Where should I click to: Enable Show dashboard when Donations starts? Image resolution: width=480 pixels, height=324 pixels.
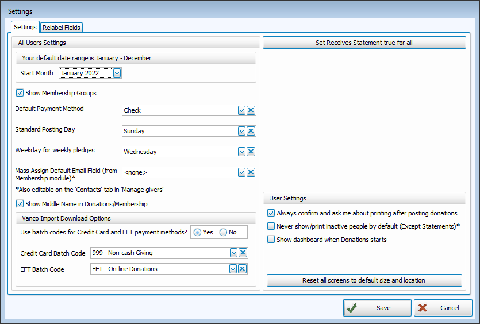click(x=271, y=240)
